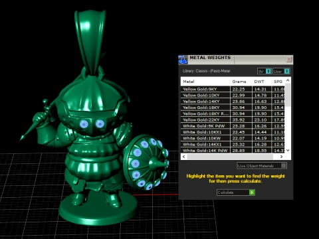
Task: Close the Metal Weights panel
Action: 289,59
